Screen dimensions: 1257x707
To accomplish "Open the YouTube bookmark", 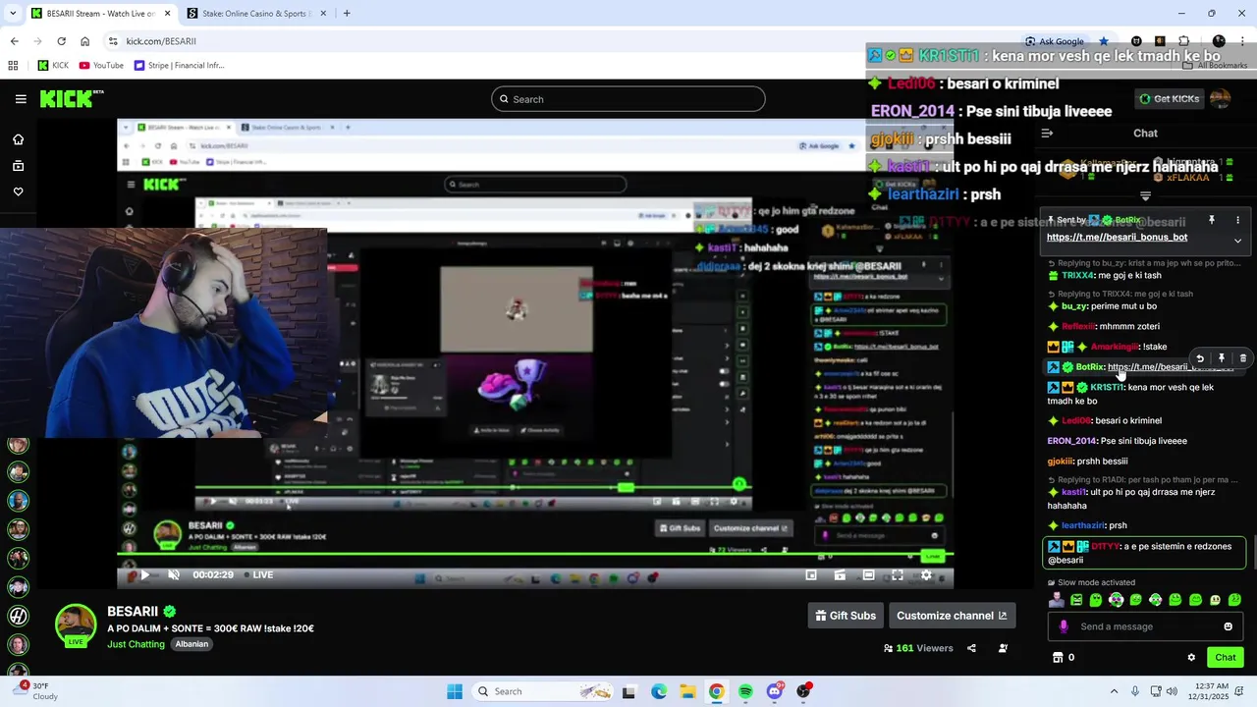I will (101, 66).
